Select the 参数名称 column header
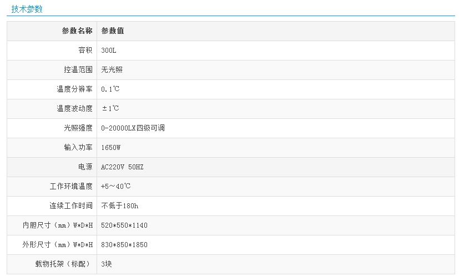Screen dimensions: 459x276 77,31
